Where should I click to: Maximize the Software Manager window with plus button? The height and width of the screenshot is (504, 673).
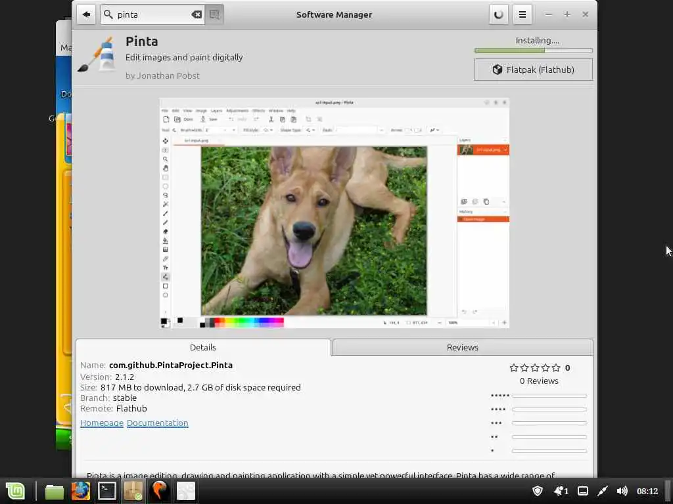567,14
